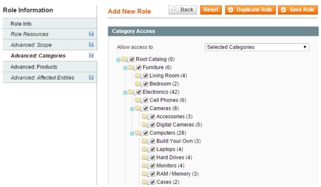Click save icon beside Advanced: Affected Entities
The width and height of the screenshot is (321, 187).
[91, 77]
